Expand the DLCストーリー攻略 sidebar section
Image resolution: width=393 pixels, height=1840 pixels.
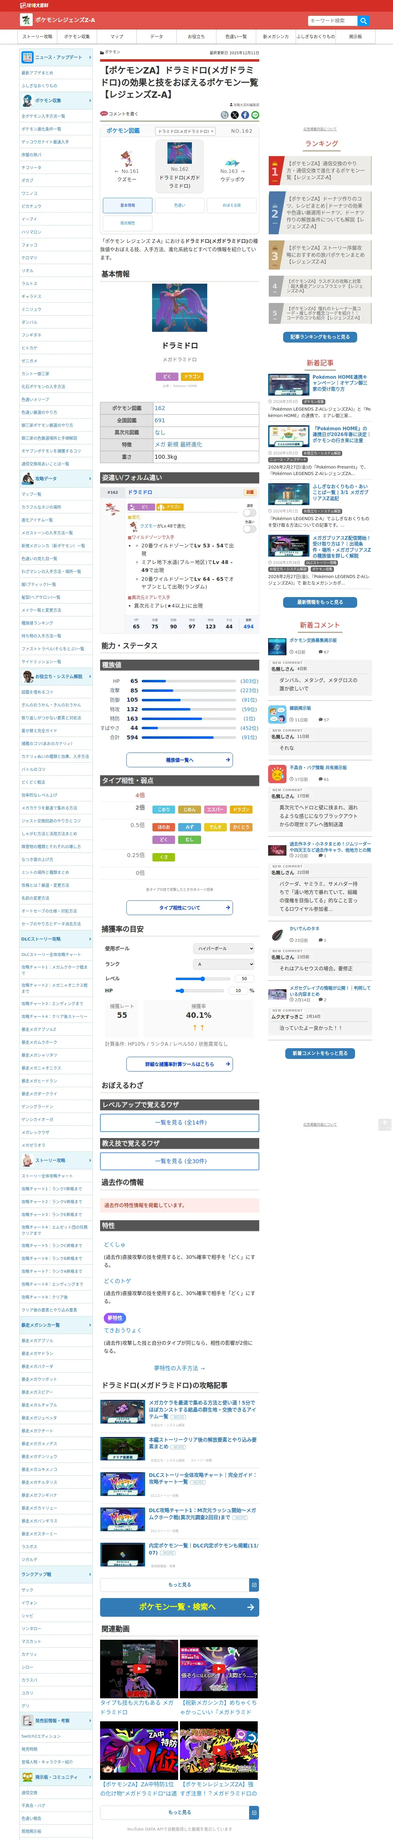[x=56, y=939]
